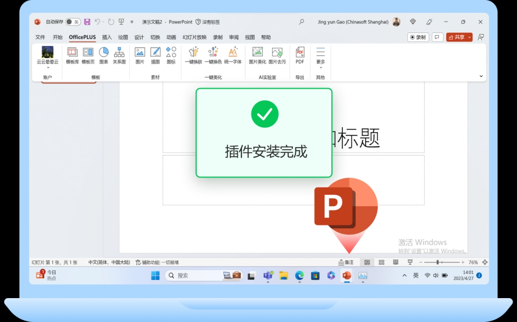Toggle off 自动保存 autosave switch

point(73,21)
